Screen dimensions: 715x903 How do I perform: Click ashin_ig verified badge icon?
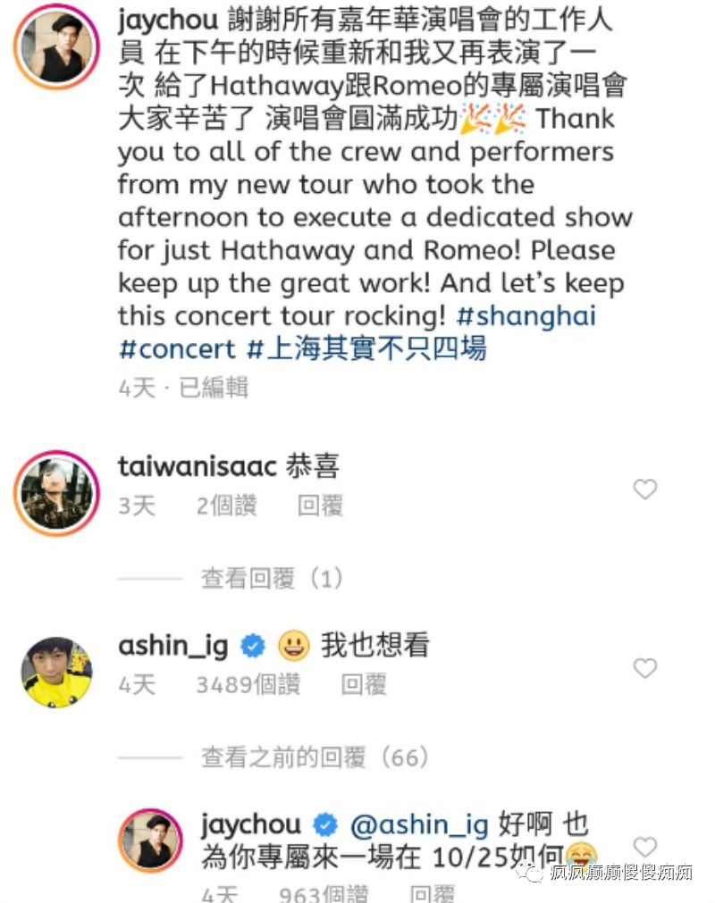[252, 646]
